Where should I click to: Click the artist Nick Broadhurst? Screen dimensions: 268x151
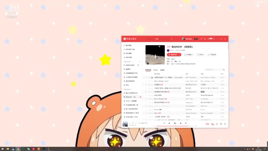coord(190,106)
